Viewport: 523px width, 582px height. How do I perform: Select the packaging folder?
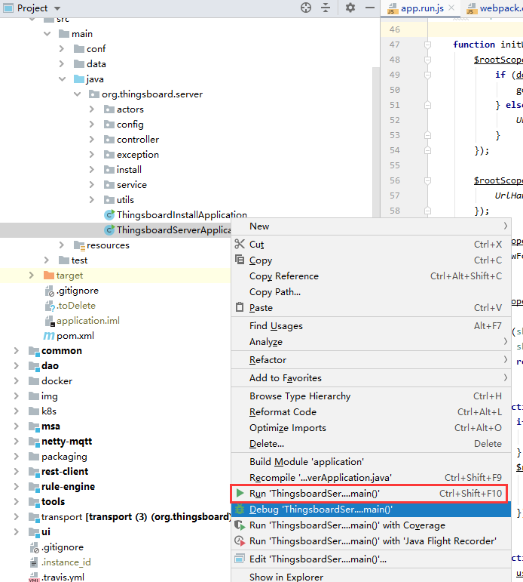[x=64, y=457]
